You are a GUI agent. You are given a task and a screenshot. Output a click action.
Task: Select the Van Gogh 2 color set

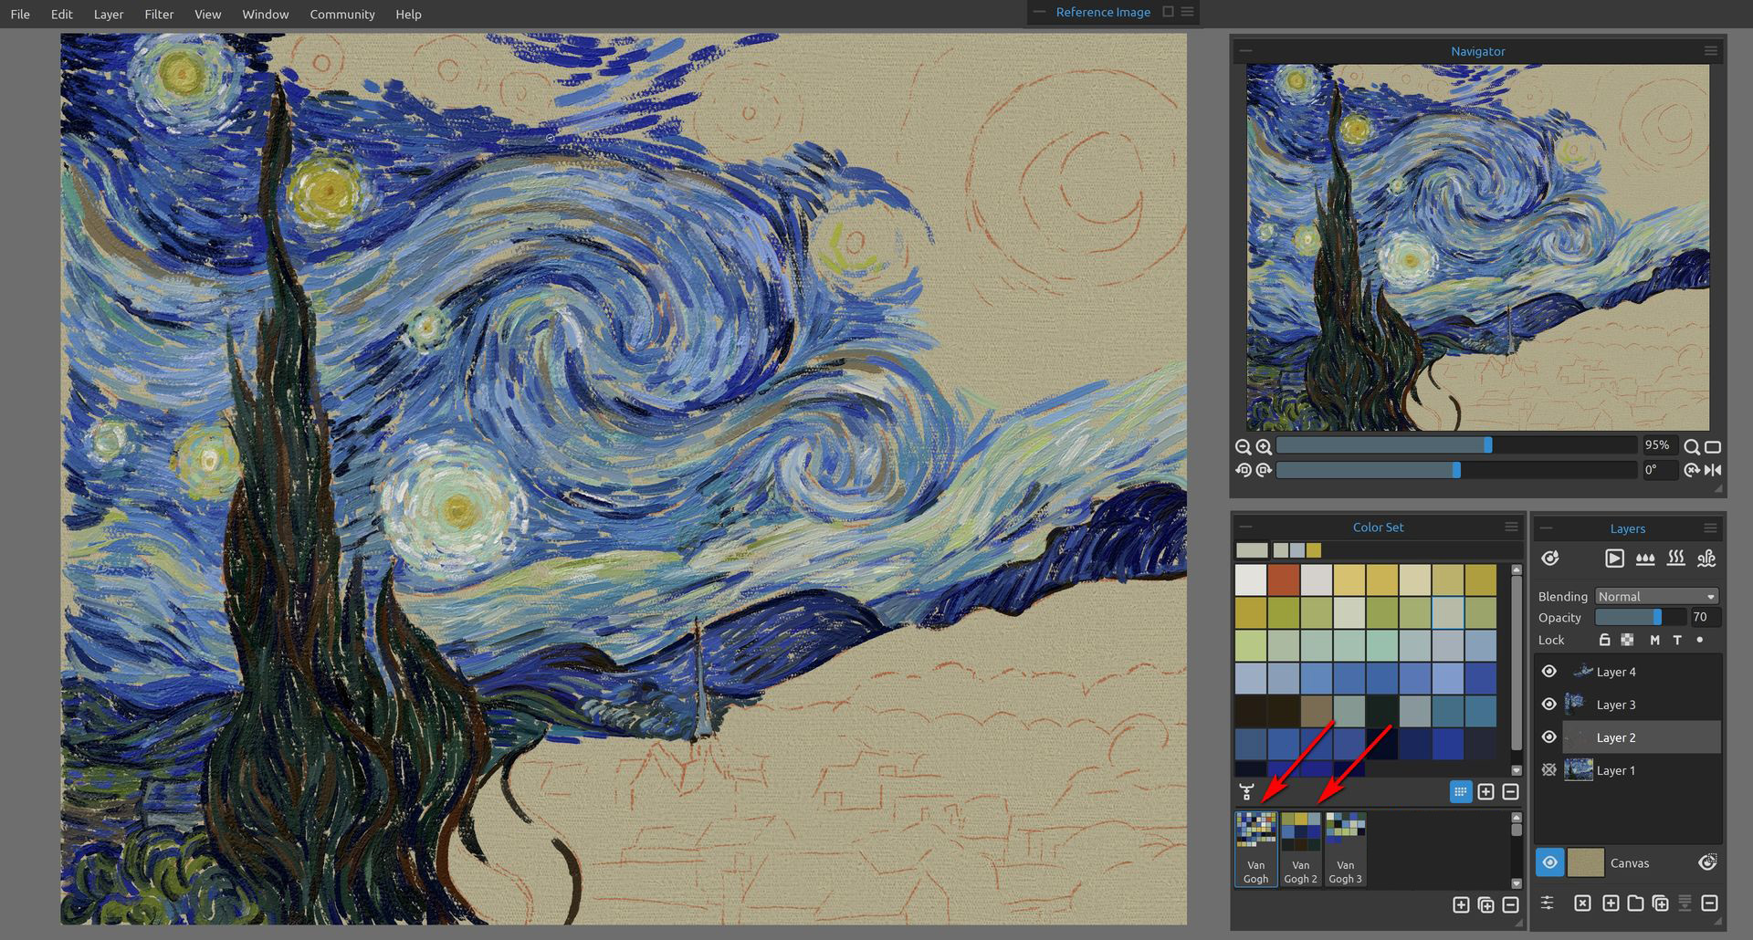click(x=1300, y=849)
